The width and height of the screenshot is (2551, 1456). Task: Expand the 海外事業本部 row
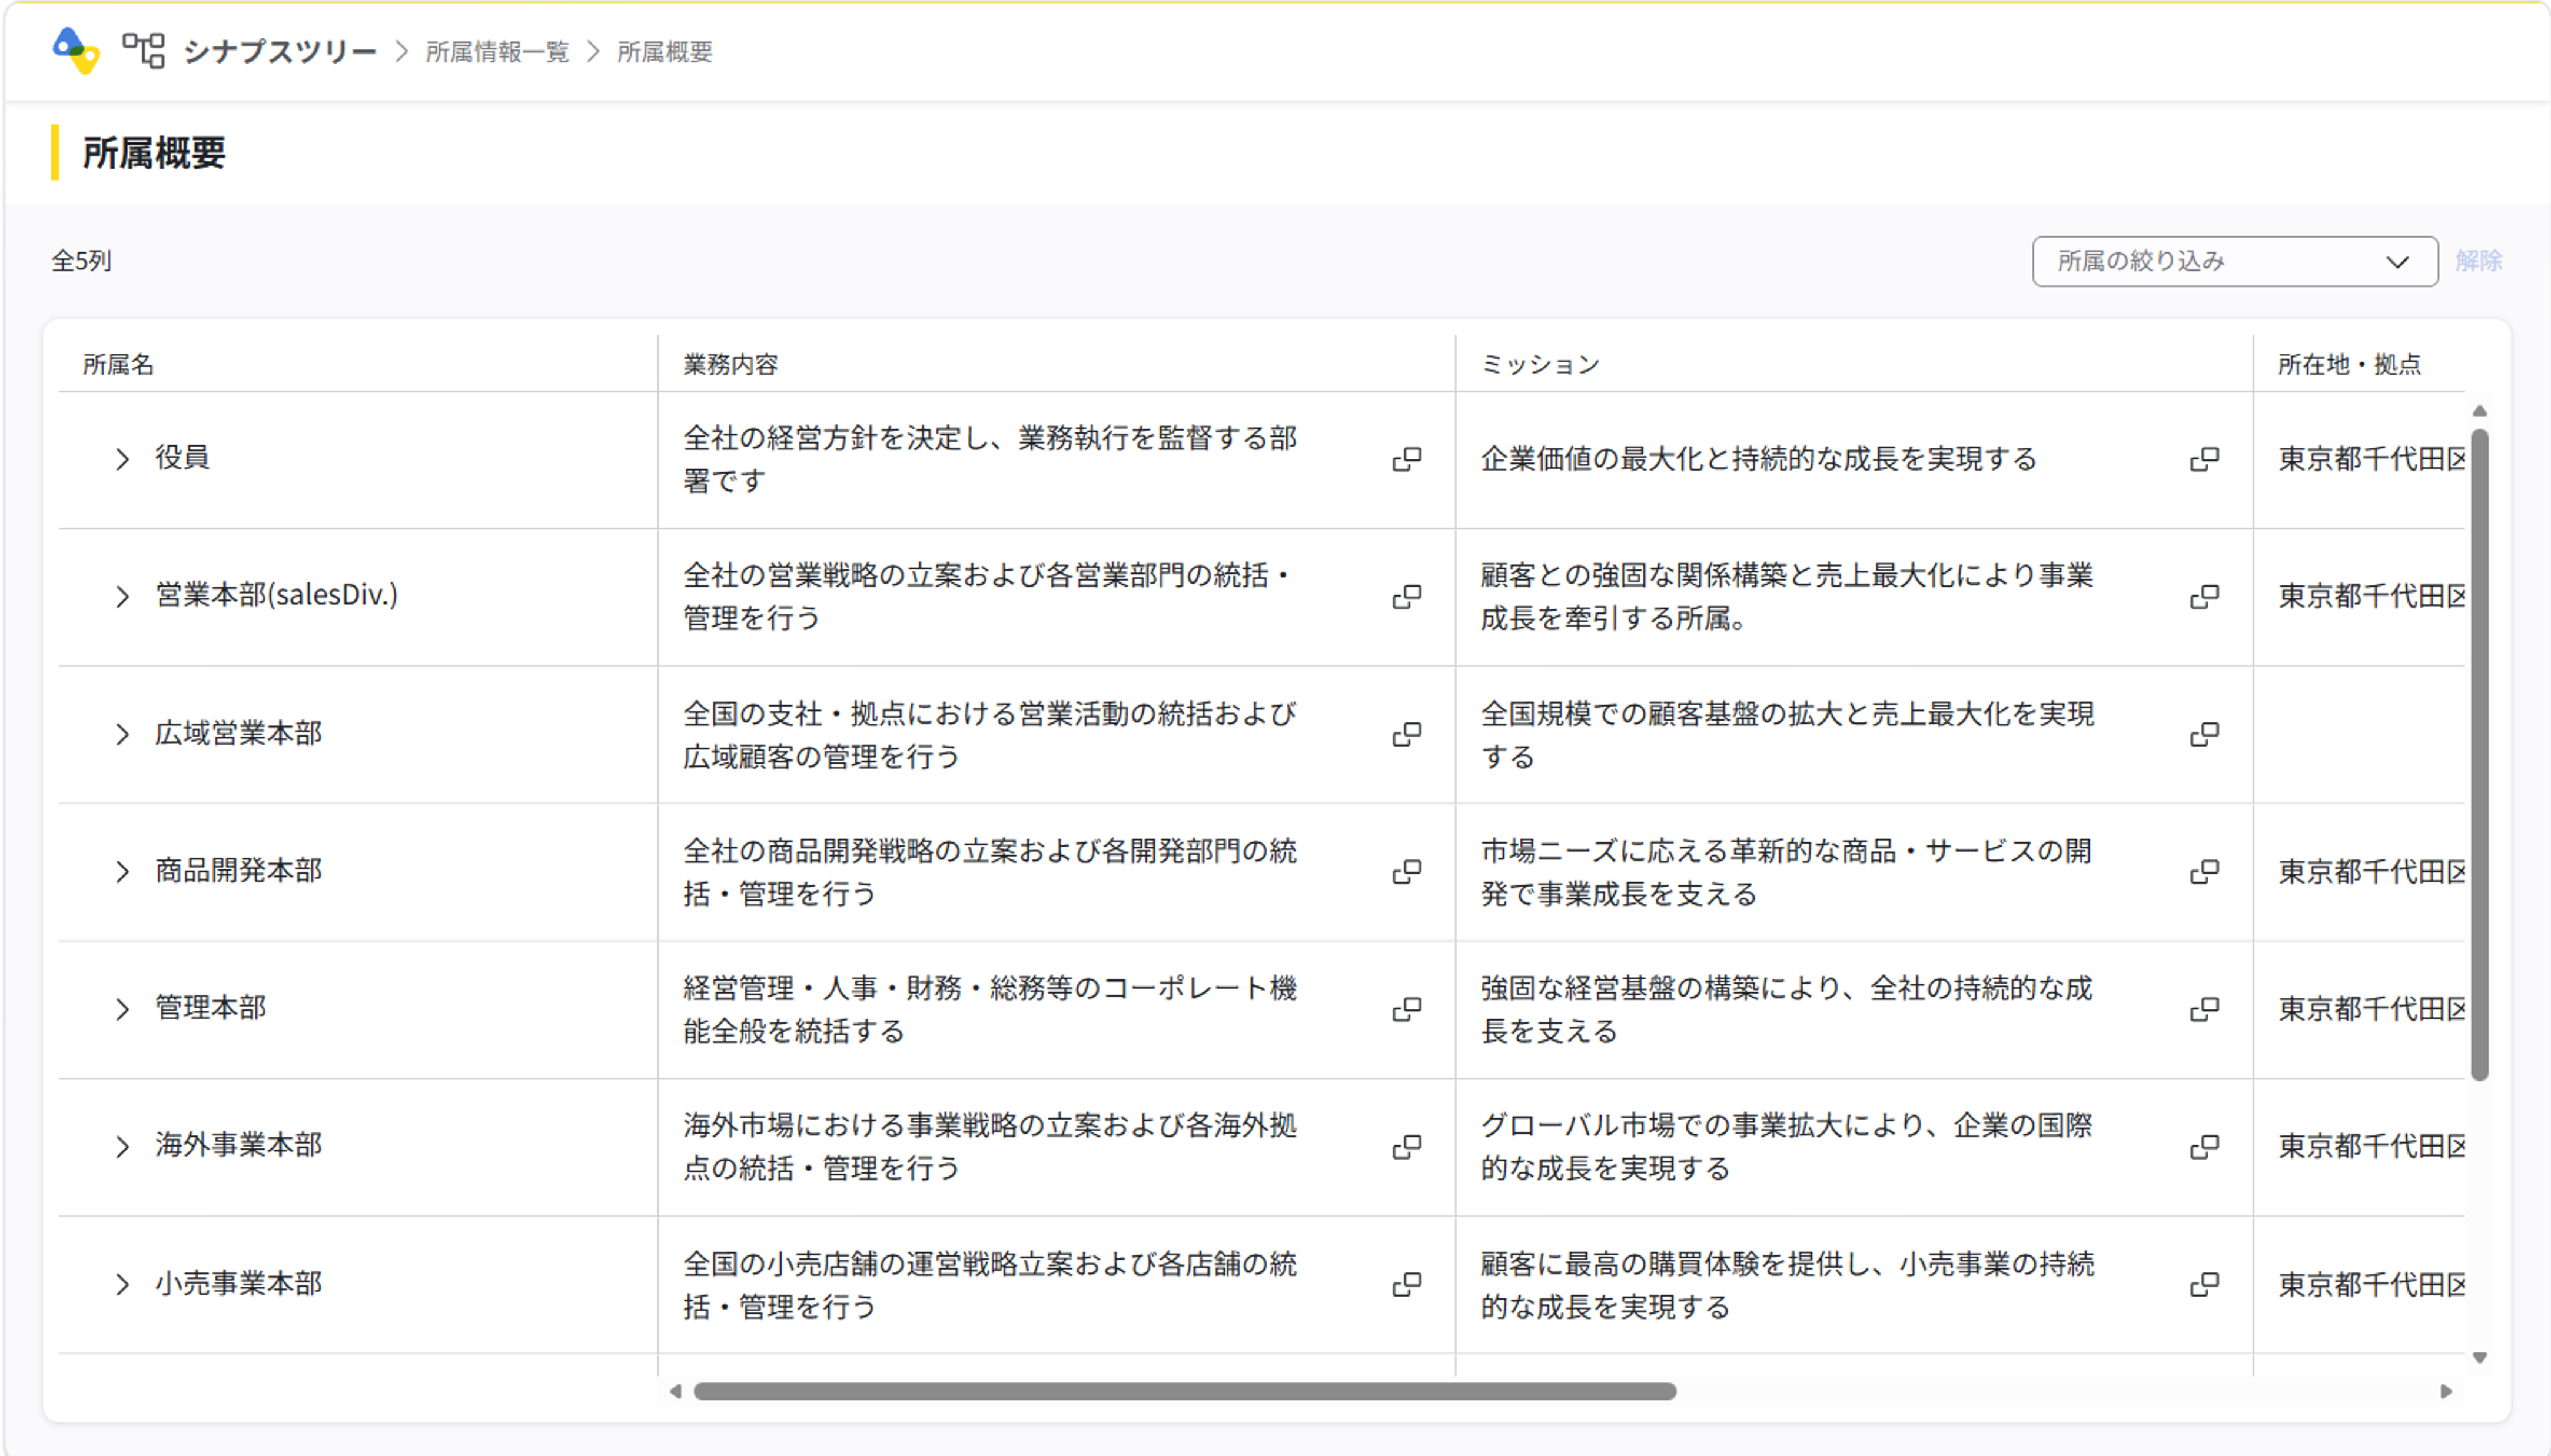(x=122, y=1146)
